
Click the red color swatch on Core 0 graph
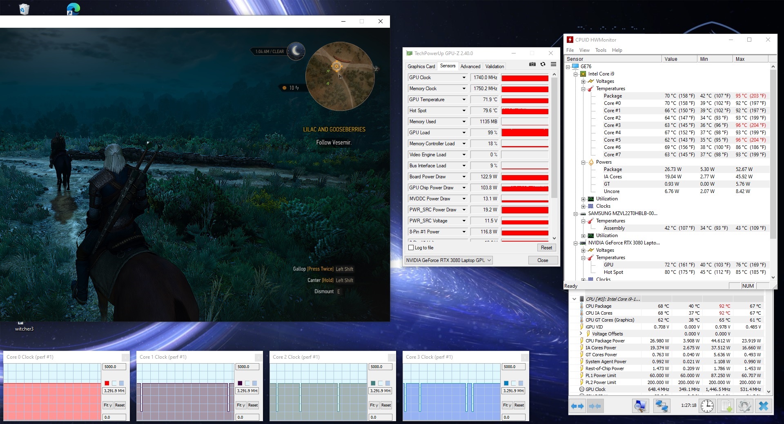107,383
